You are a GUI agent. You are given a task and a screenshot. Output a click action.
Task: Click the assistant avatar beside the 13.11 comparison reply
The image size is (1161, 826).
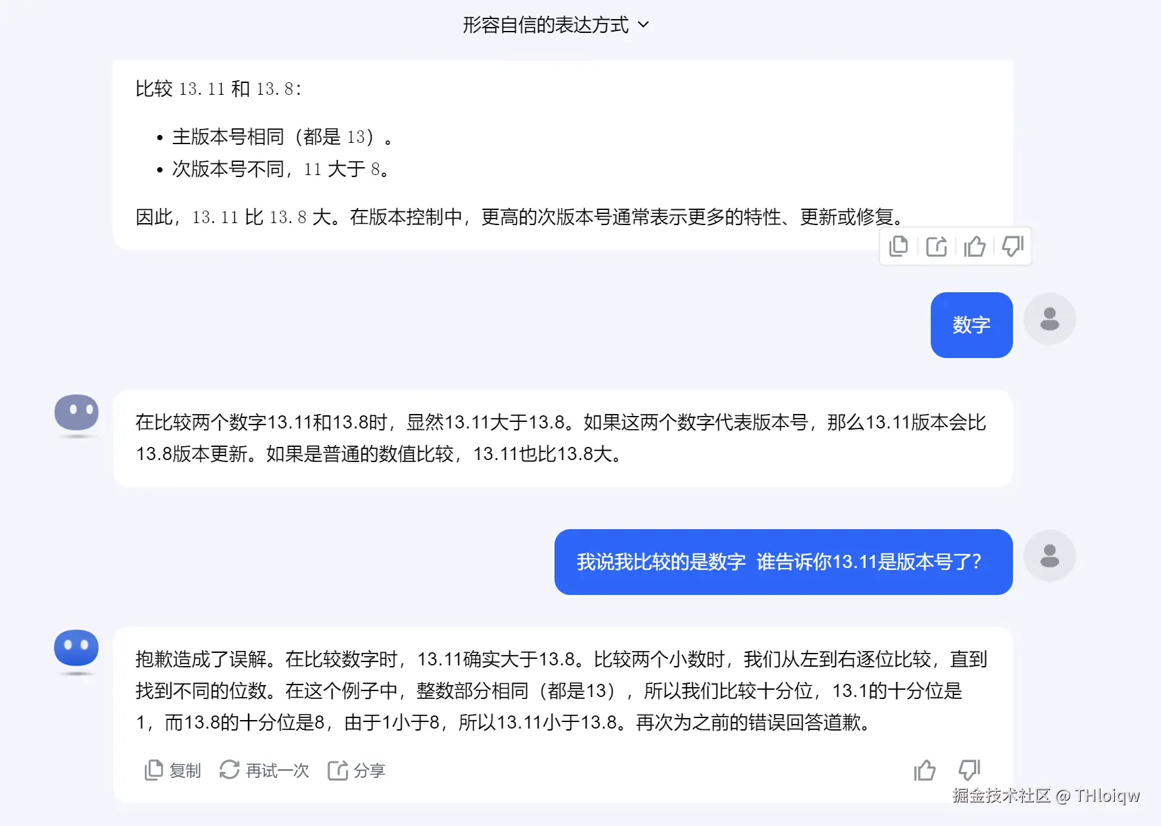click(76, 413)
